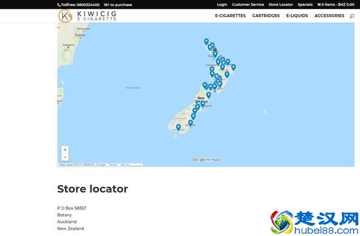Click the map Terms link

click(113, 165)
